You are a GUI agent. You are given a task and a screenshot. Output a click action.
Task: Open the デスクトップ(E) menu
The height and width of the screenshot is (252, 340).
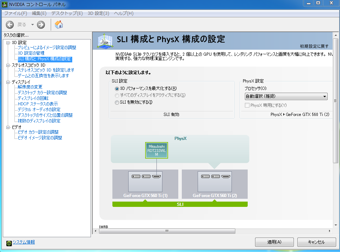(67, 13)
